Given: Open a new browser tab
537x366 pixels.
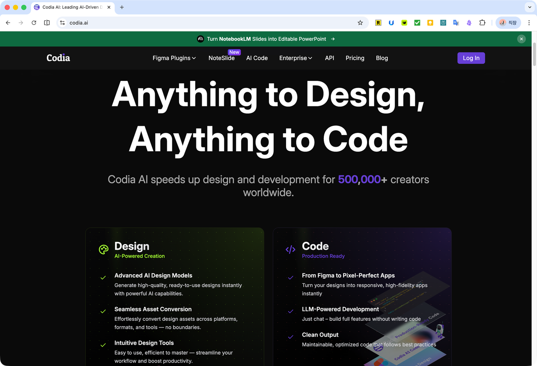Looking at the screenshot, I should click(x=122, y=7).
